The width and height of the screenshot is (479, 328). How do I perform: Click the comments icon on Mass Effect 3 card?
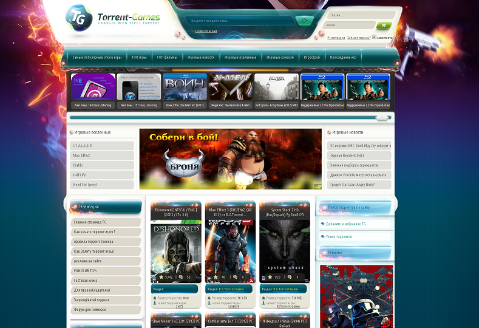pyautogui.click(x=235, y=277)
